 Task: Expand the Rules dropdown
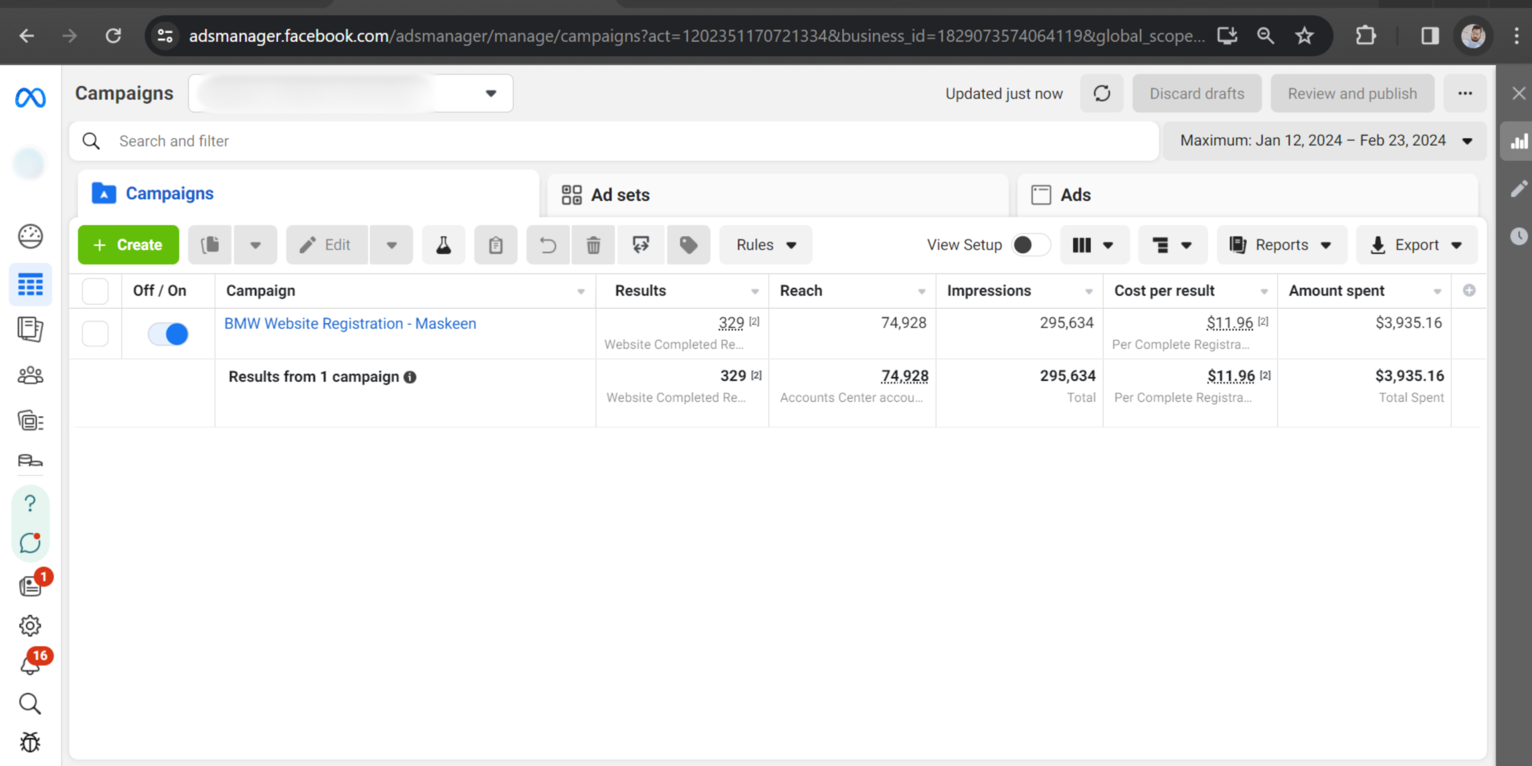point(765,245)
